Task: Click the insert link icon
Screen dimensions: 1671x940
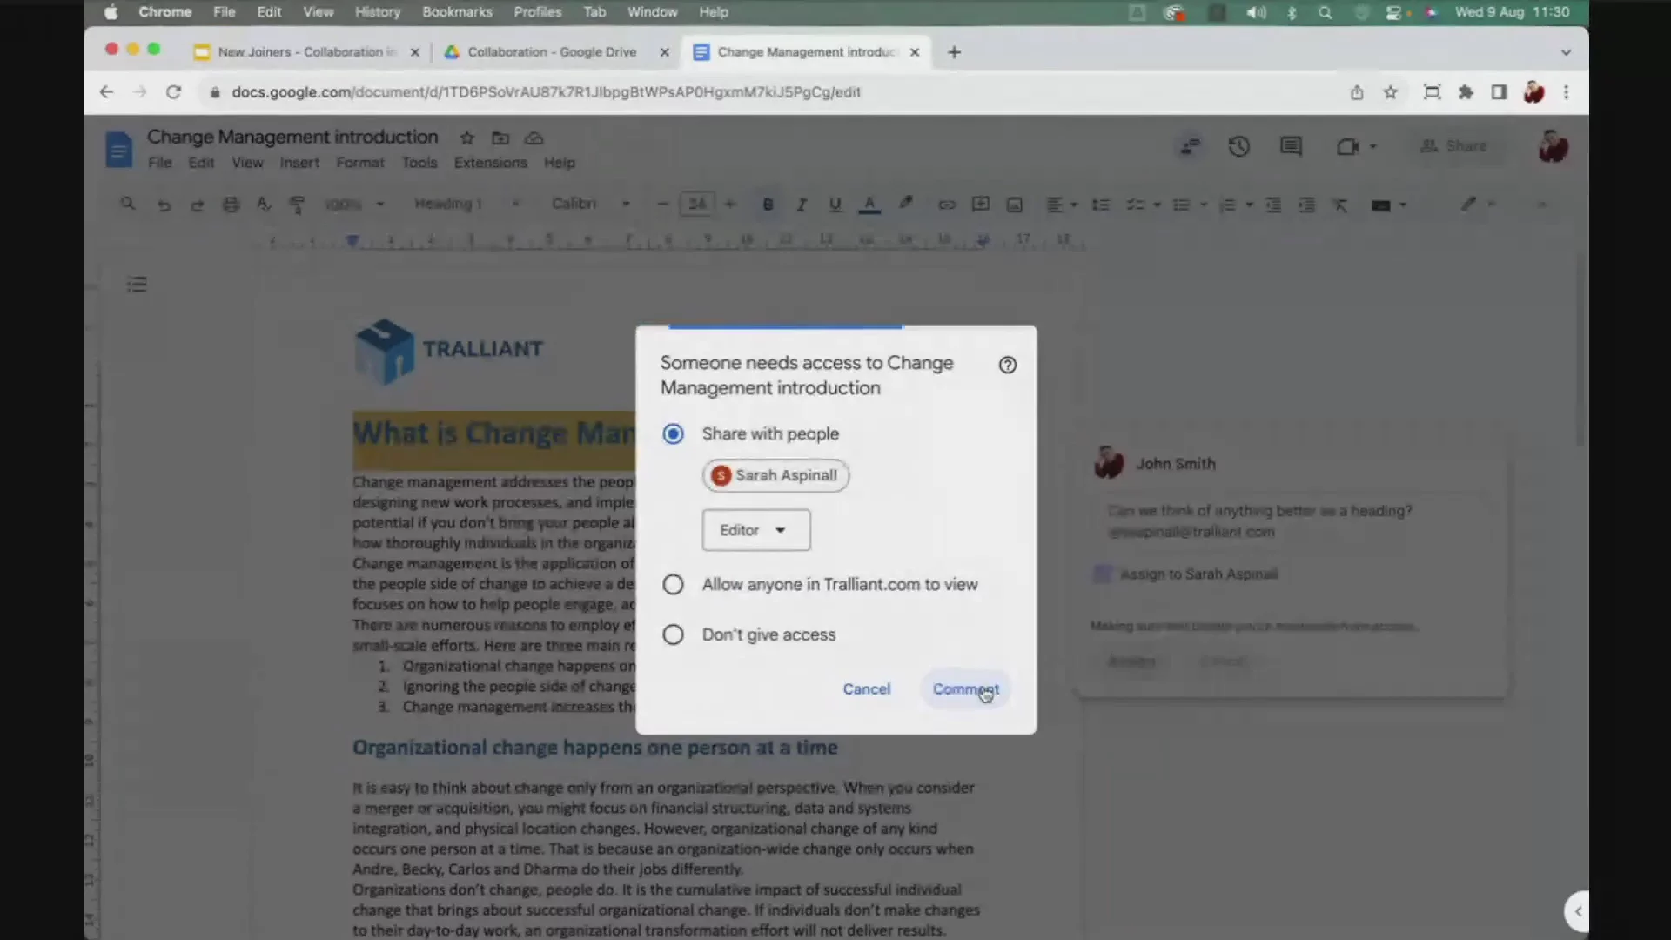Action: 947,205
